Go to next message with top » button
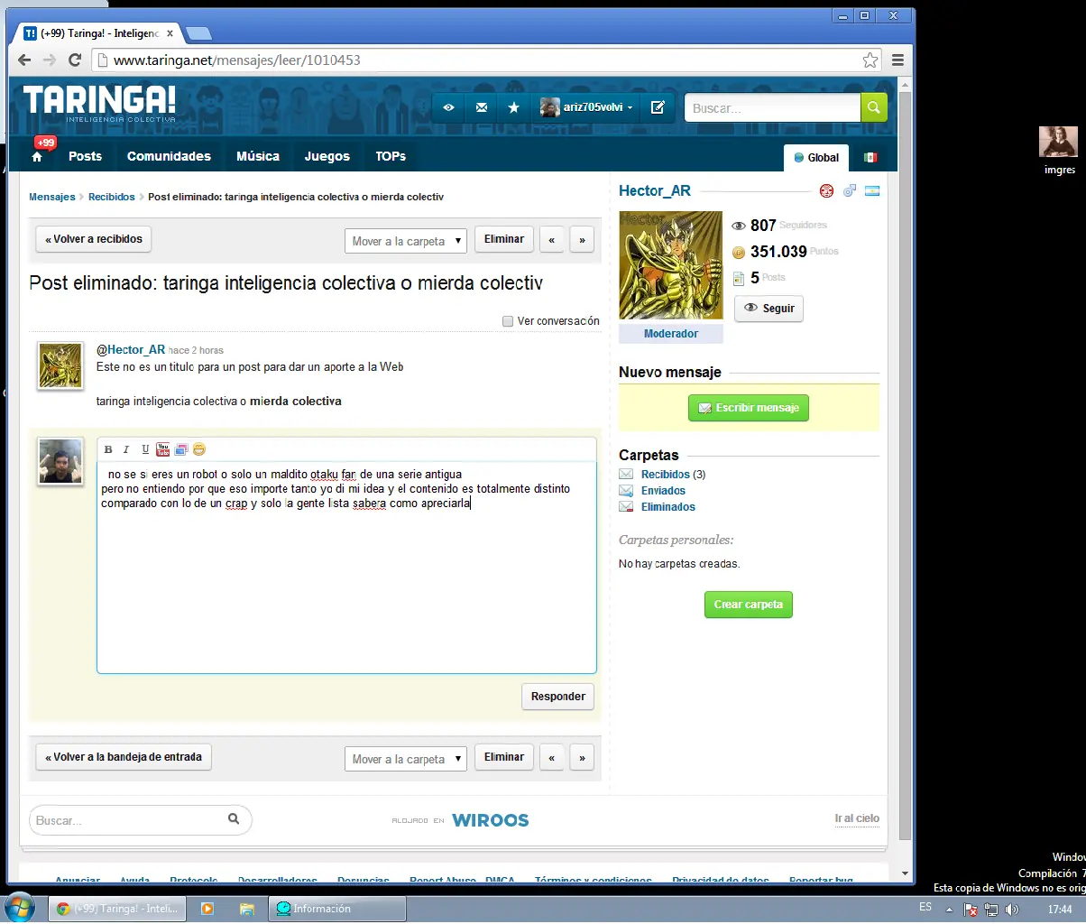Viewport: 1086px width, 924px height. [582, 239]
